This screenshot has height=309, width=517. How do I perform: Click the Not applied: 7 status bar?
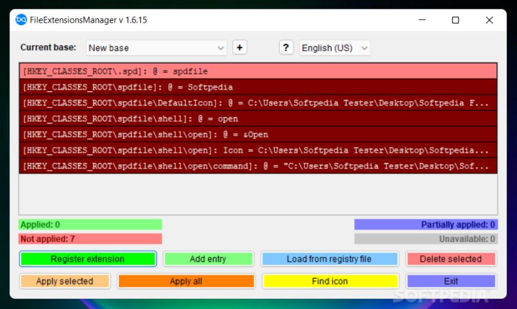click(90, 239)
